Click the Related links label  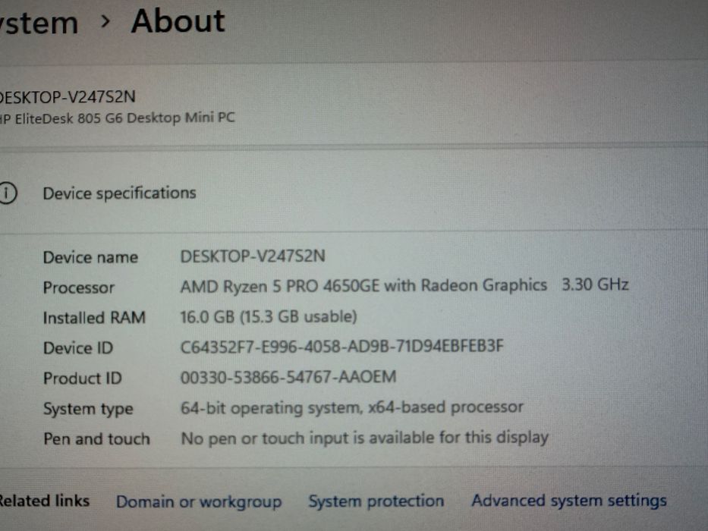pos(45,501)
